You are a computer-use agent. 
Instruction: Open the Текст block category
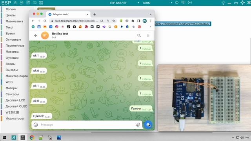[9, 27]
